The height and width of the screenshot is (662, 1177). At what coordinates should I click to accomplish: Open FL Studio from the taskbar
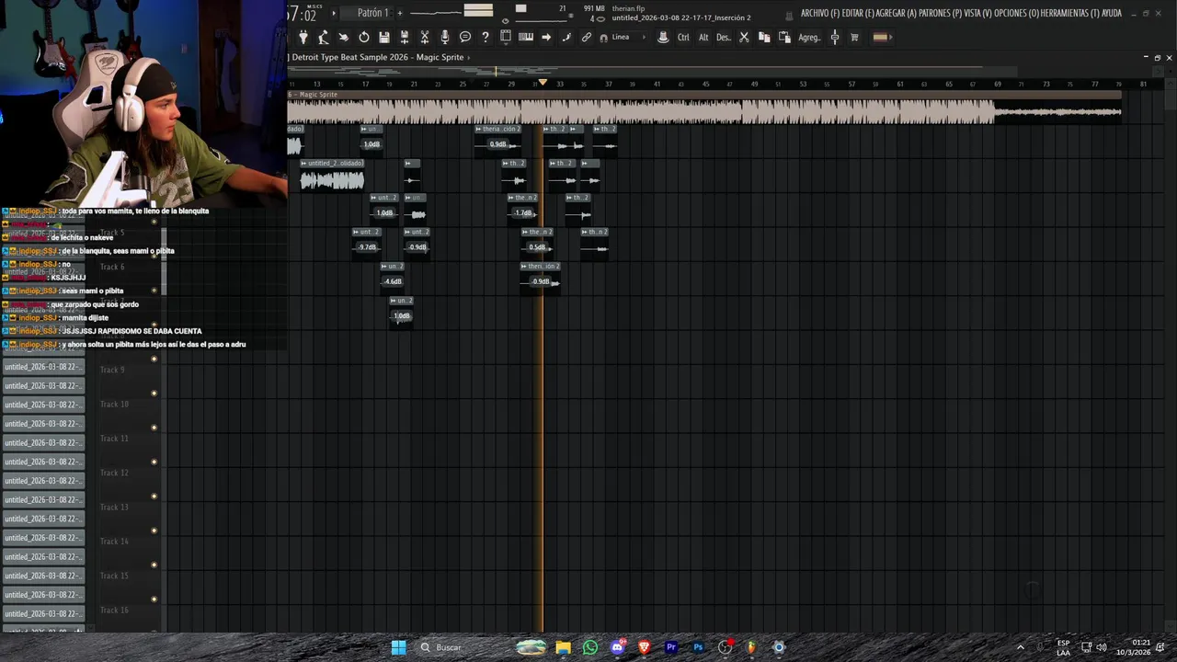[x=751, y=647]
